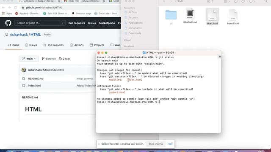The height and width of the screenshot is (152, 271).
Task: Click the file icon beside index.html on GitHub
Action: pyautogui.click(x=24, y=85)
